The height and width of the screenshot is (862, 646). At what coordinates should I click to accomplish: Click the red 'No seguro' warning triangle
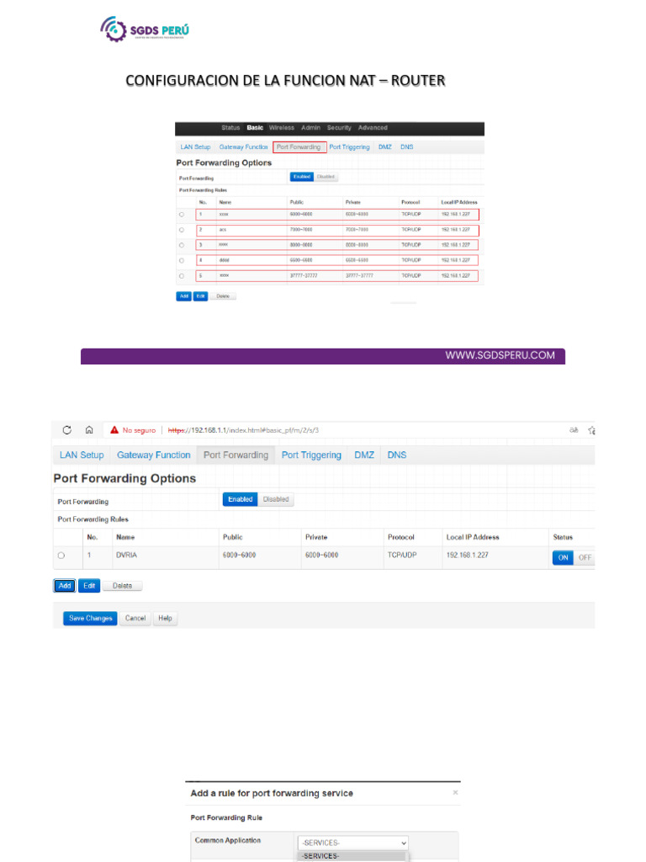tap(114, 430)
